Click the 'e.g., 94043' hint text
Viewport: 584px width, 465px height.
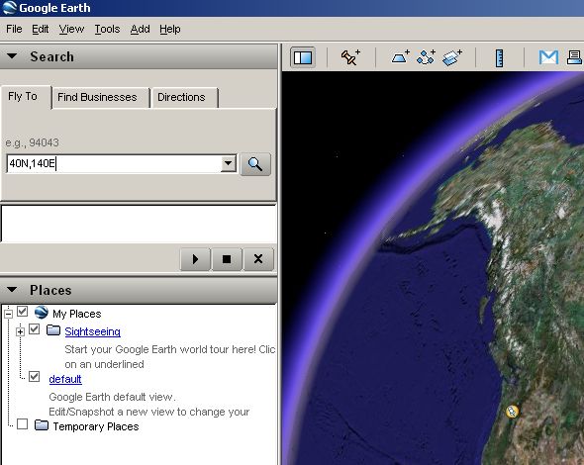coord(32,142)
